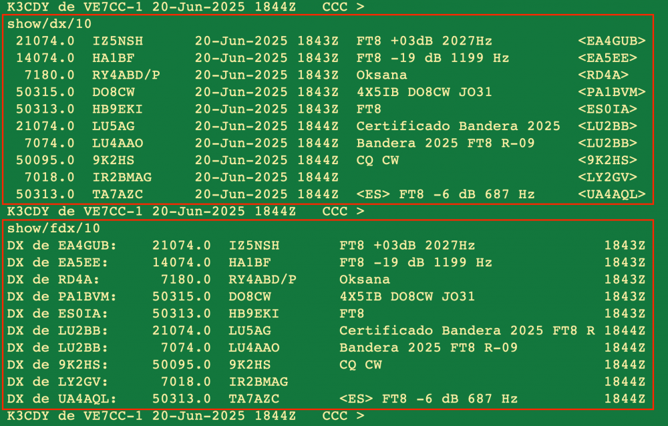Click the <LY2GV> spotter tag
Viewport: 668px width, 426px height.
(x=607, y=177)
